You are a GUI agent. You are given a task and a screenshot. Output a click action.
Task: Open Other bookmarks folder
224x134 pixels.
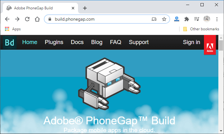201,29
